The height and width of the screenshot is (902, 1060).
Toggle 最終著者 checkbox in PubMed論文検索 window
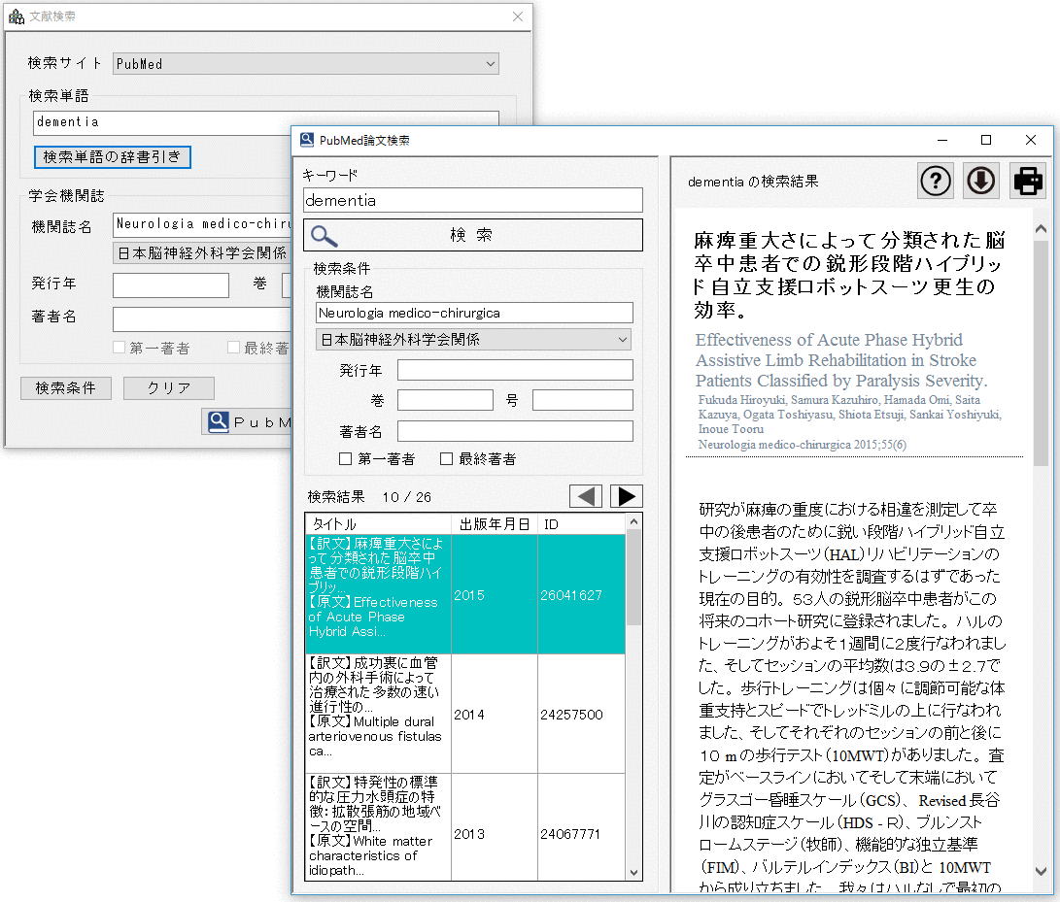click(x=446, y=459)
